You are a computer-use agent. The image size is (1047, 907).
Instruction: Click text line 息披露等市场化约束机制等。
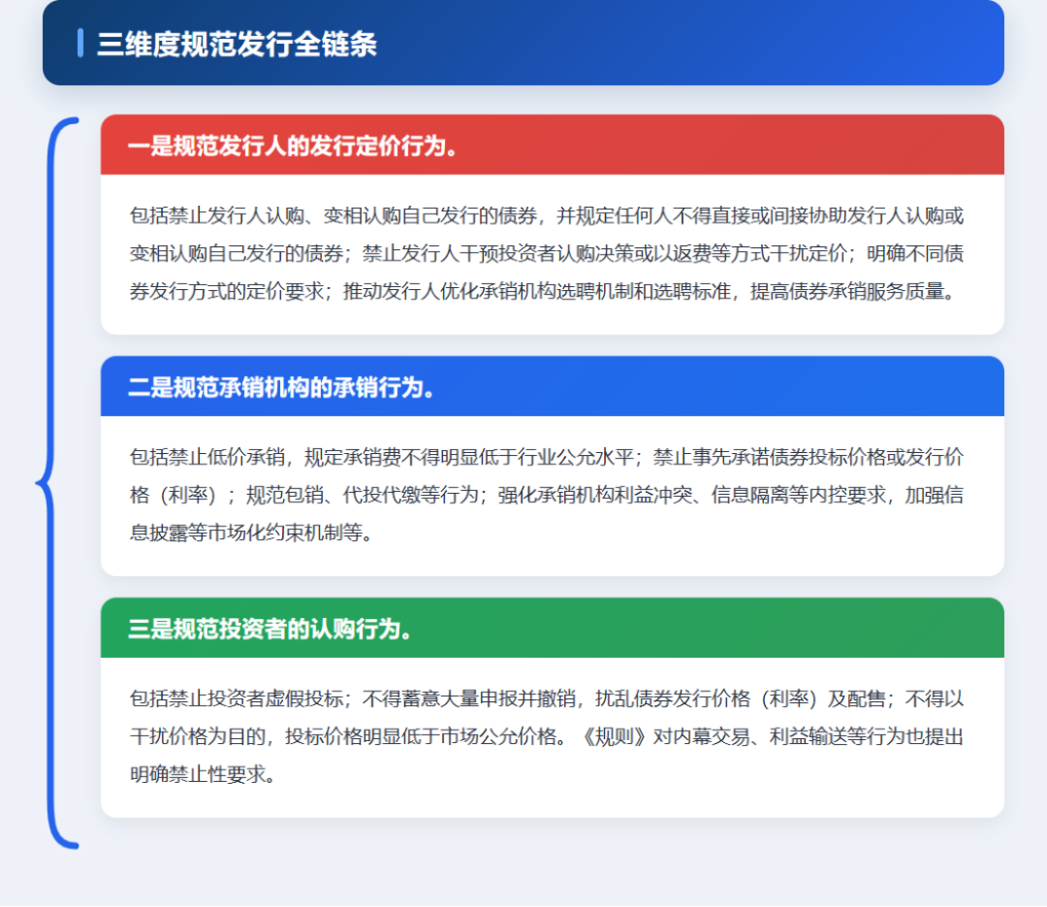[251, 533]
